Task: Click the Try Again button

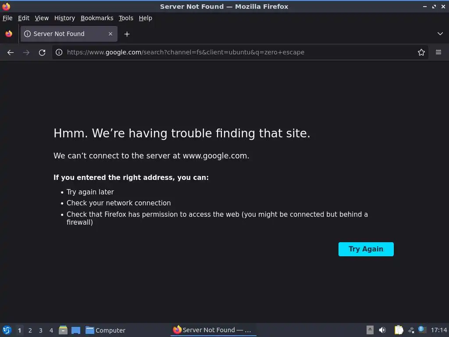Action: tap(366, 249)
